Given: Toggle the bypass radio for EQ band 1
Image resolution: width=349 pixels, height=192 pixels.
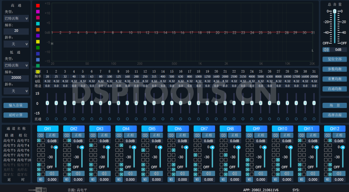Looking at the screenshot, I should coord(47,119).
